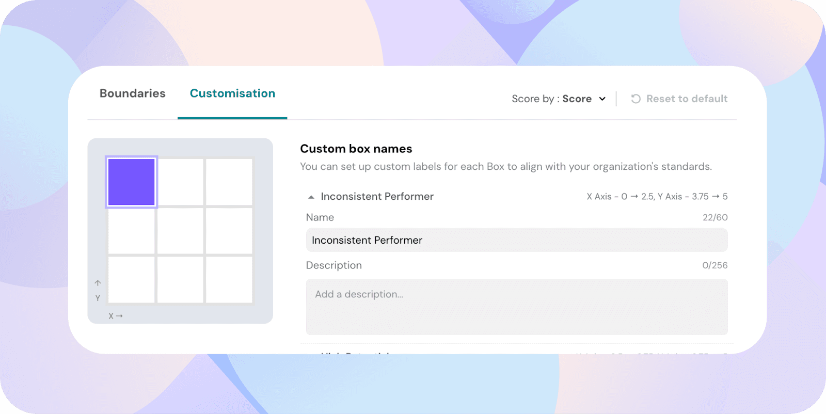
Task: Click the Add a description text area
Action: point(516,307)
